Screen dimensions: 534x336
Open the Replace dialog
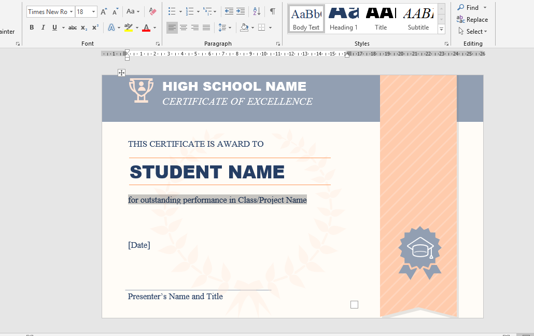[472, 19]
